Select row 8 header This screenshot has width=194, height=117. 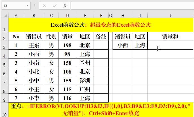coord(4,89)
